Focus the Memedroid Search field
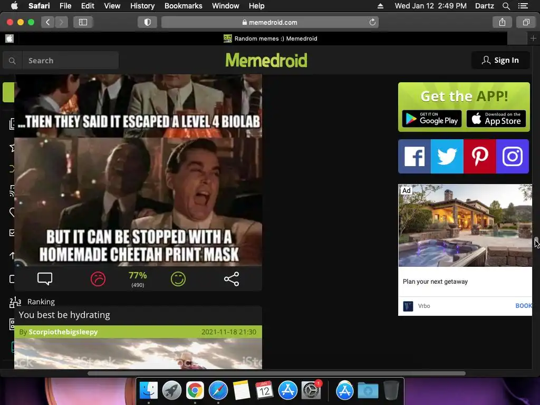The height and width of the screenshot is (405, 540). (x=71, y=61)
